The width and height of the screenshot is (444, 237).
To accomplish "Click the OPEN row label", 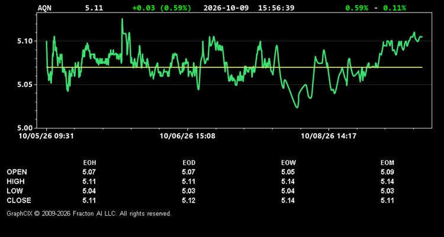I will [x=17, y=172].
